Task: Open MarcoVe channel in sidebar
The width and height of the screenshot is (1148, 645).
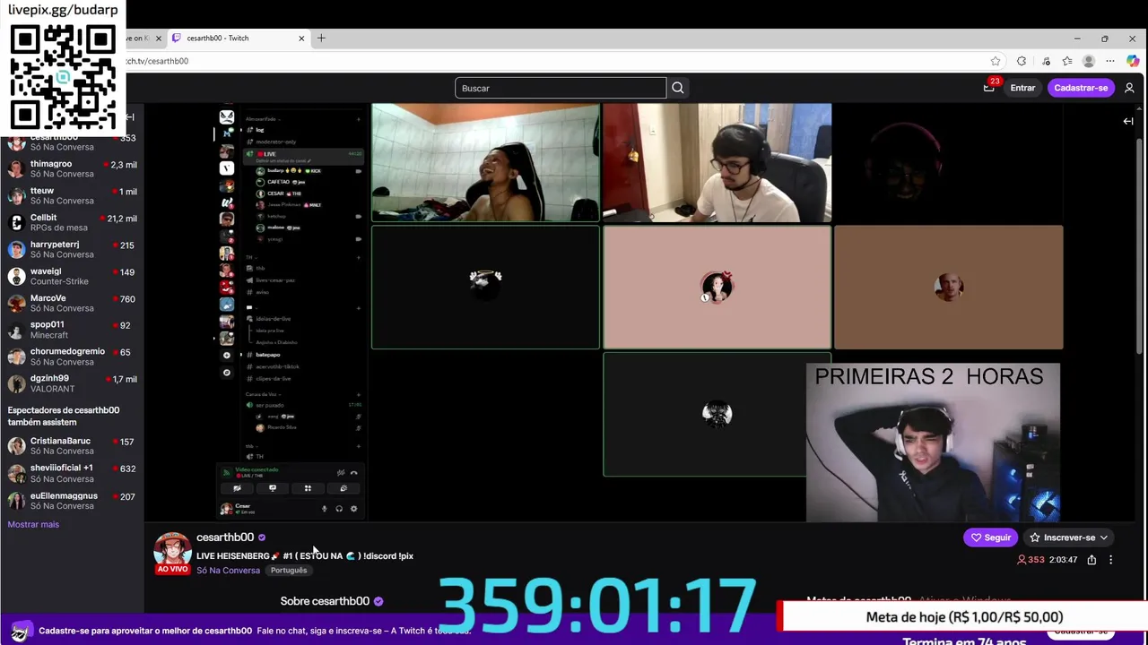Action: click(x=72, y=304)
